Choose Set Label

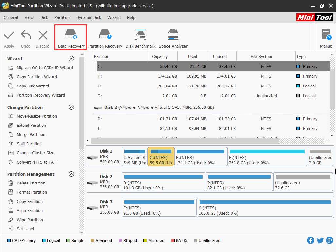tap(21, 229)
